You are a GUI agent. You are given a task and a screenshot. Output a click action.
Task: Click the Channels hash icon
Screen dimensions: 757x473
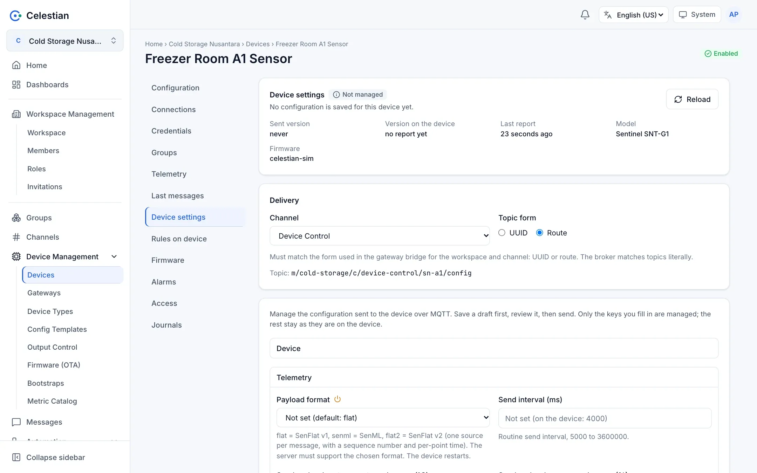(16, 237)
